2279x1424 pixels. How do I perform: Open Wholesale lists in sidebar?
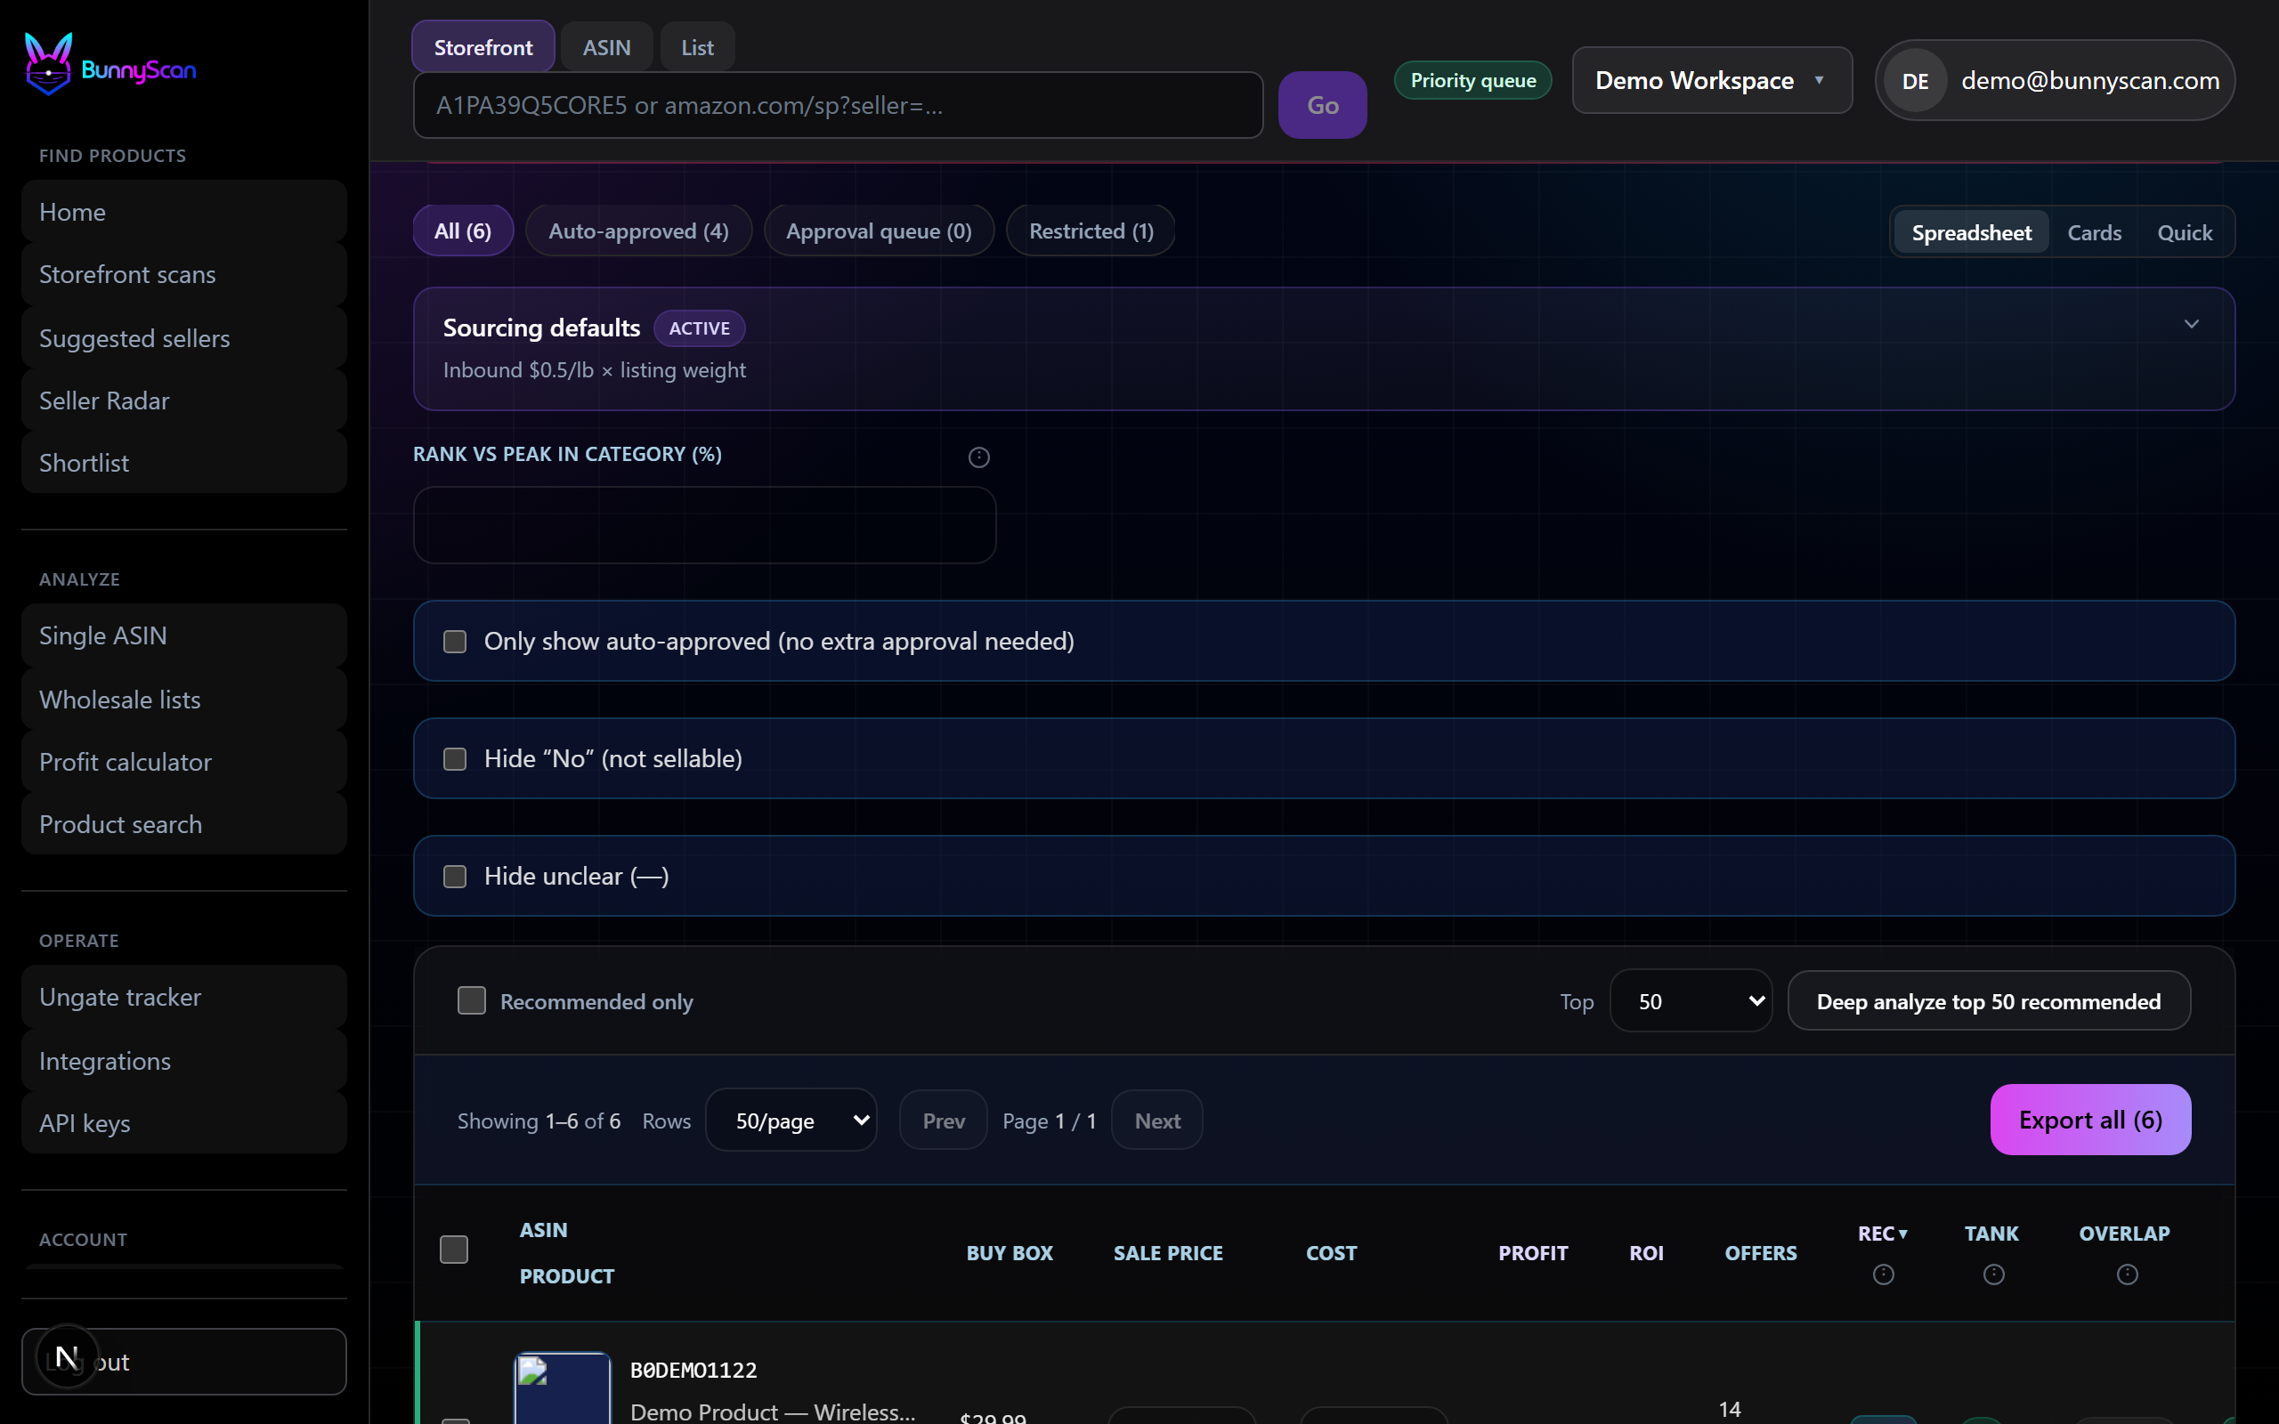pos(183,700)
